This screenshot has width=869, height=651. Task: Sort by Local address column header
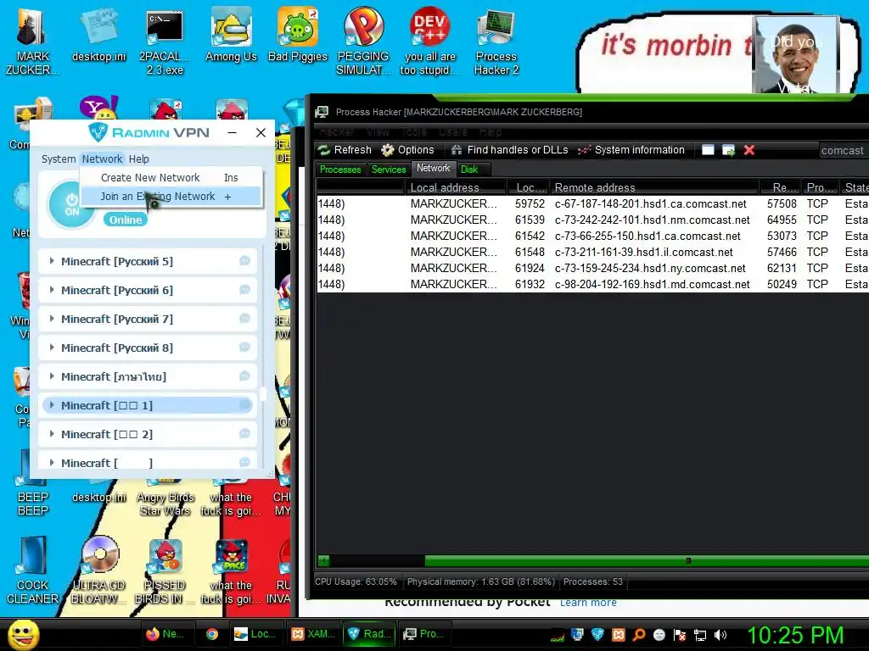pos(455,187)
